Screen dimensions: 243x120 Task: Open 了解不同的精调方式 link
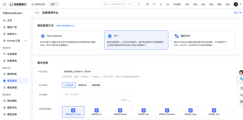pos(65,26)
